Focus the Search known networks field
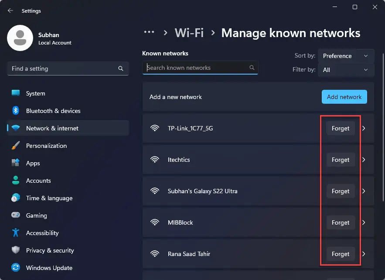This screenshot has width=385, height=280. coord(200,68)
